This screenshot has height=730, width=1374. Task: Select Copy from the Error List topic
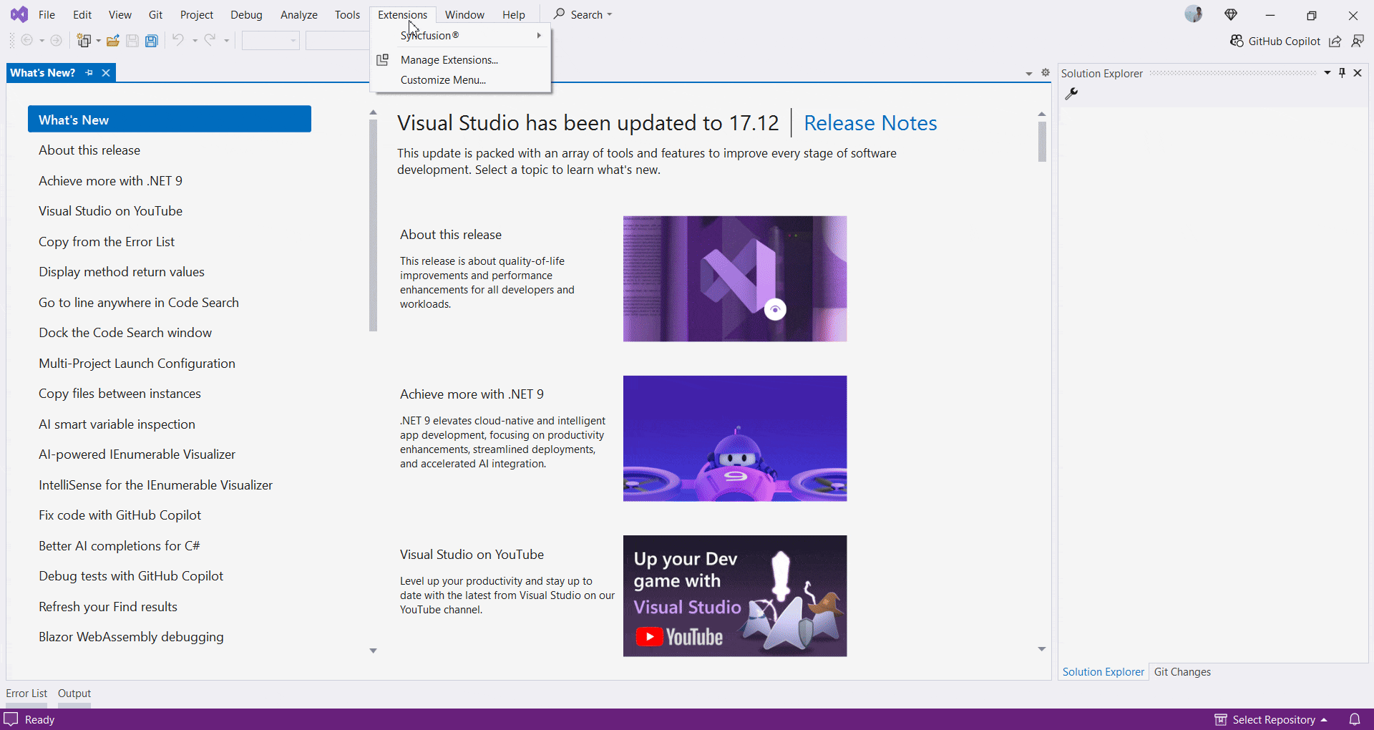pos(107,242)
